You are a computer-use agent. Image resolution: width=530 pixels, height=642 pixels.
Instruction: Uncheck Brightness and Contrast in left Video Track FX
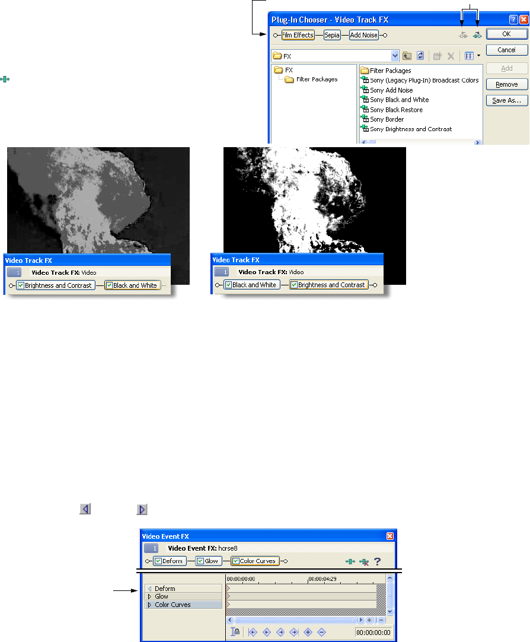(21, 285)
